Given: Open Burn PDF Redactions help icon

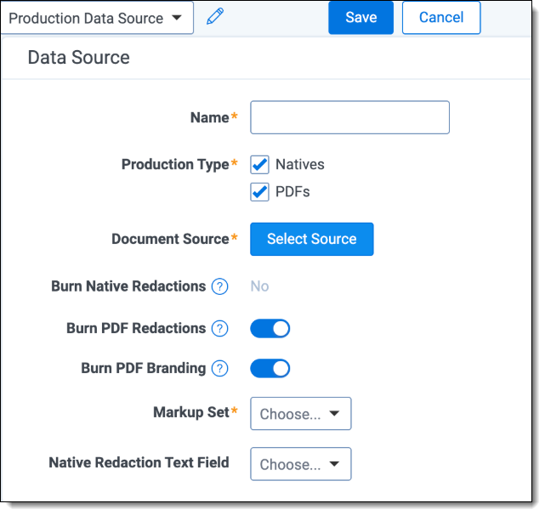Looking at the screenshot, I should pos(220,329).
